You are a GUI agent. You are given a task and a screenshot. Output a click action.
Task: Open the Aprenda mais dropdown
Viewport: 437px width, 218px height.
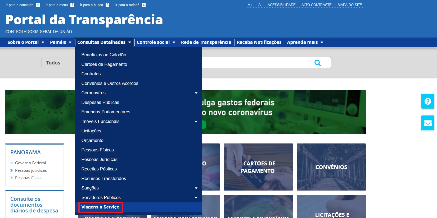pyautogui.click(x=305, y=42)
